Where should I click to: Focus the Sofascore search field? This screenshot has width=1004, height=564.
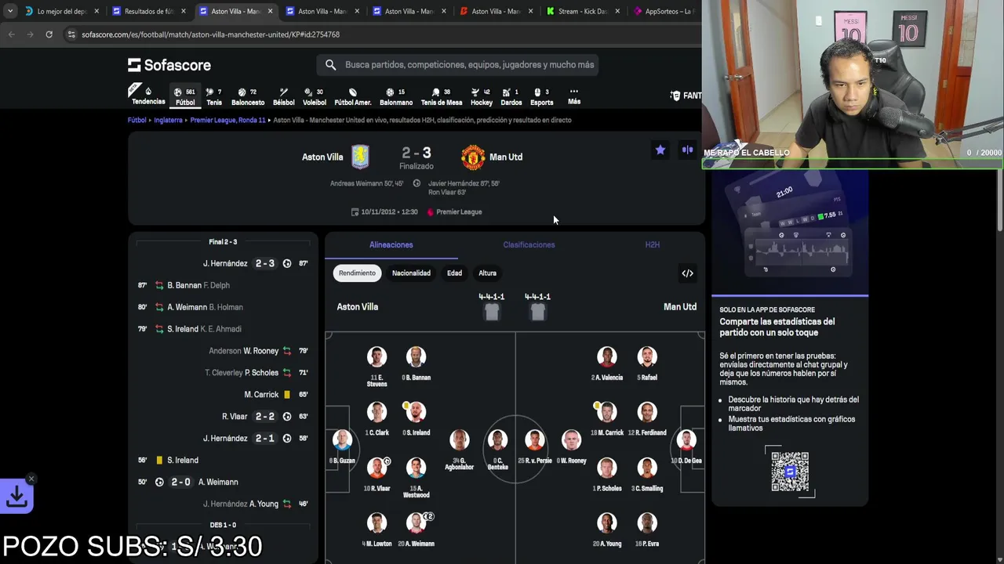click(458, 65)
